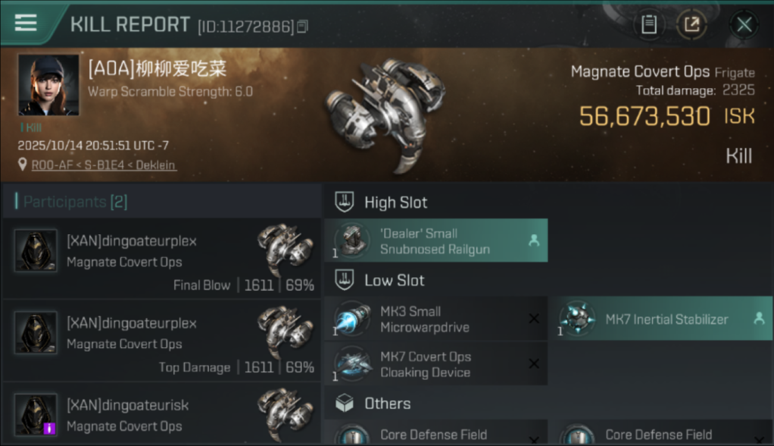This screenshot has height=446, width=774.
Task: Click the X beside MK7 Covert Ops Cloaking Device
Action: click(x=533, y=364)
